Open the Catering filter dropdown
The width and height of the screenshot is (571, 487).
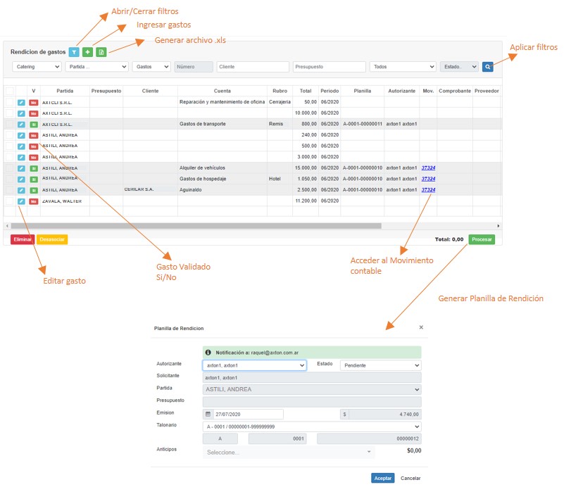37,67
